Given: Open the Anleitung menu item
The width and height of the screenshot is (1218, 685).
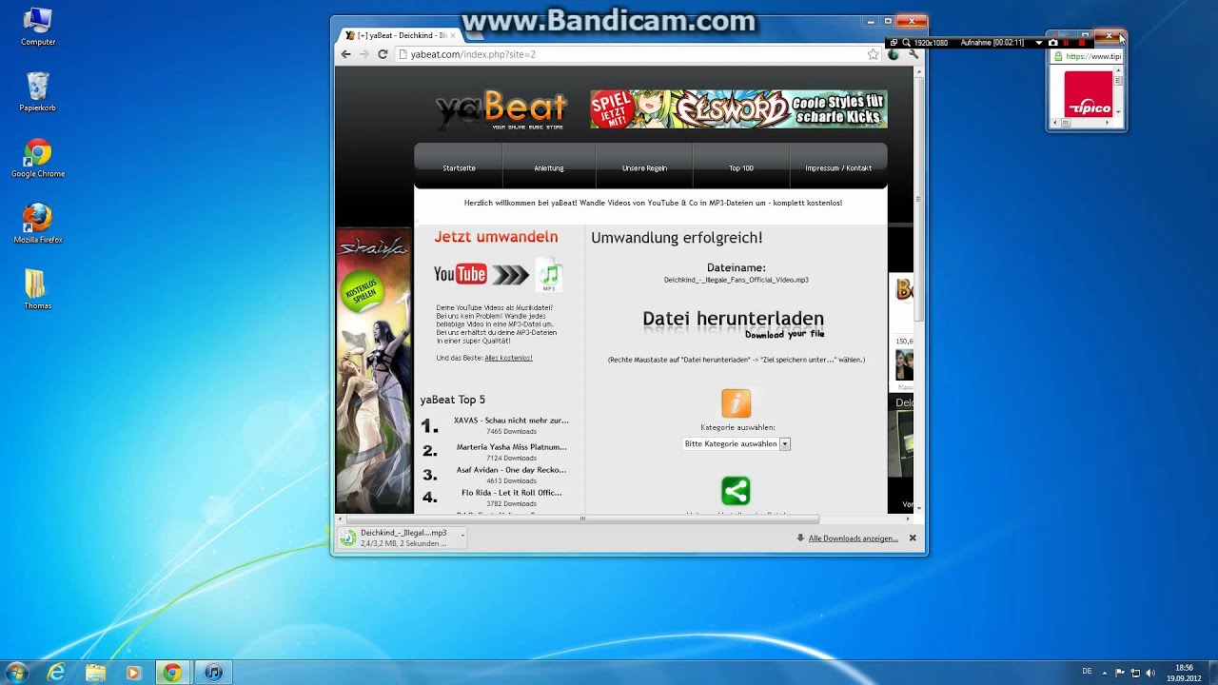Looking at the screenshot, I should pos(549,168).
